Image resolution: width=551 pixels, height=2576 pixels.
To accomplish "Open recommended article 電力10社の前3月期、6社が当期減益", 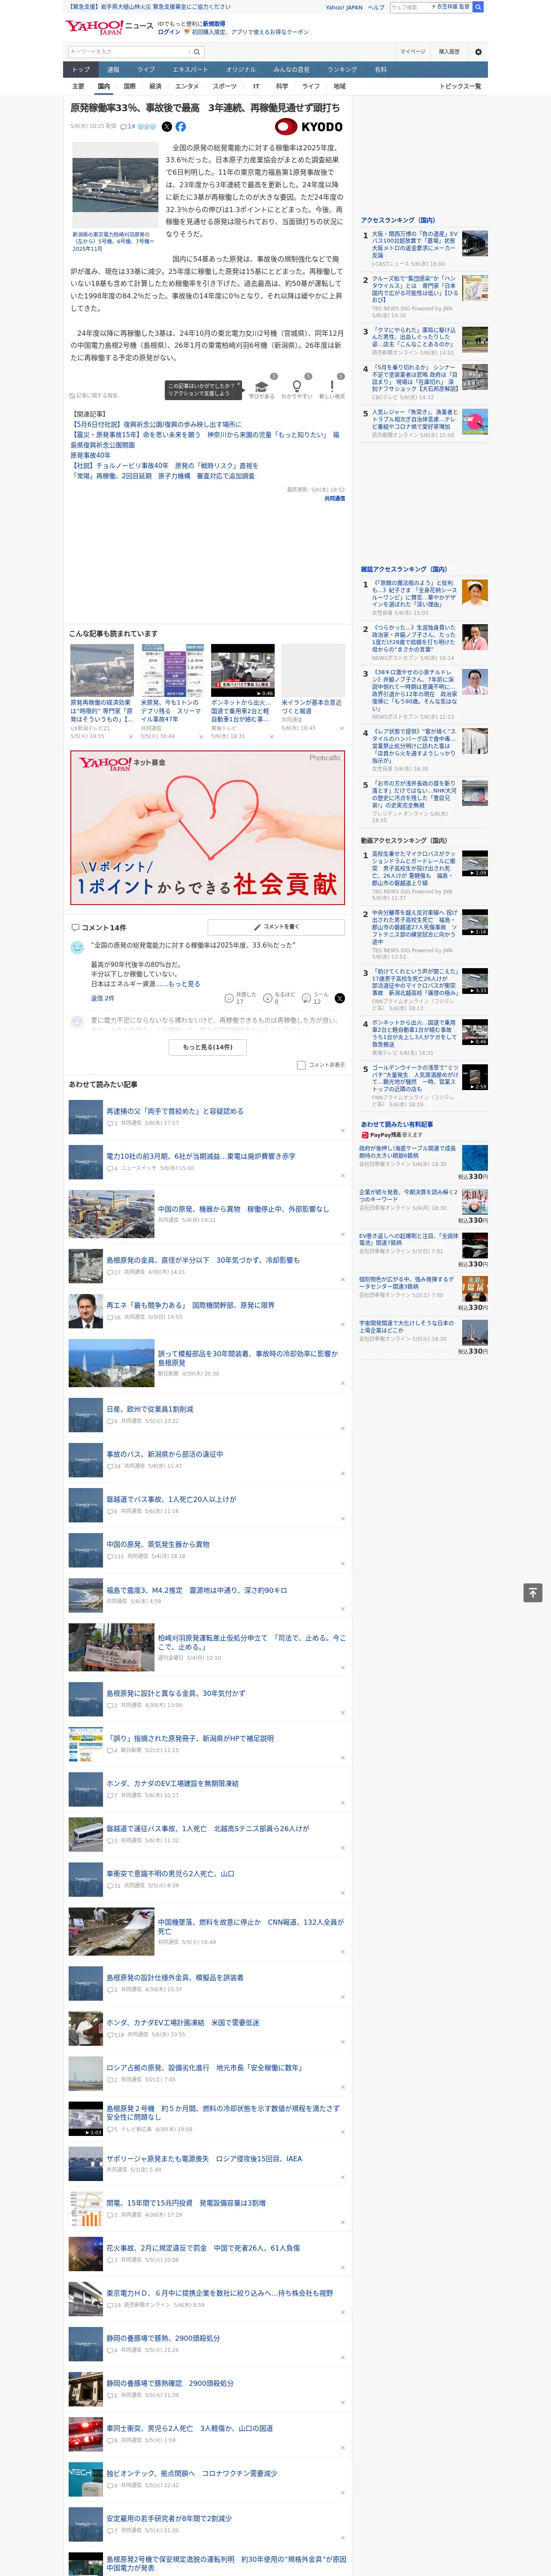I will click(x=201, y=1156).
